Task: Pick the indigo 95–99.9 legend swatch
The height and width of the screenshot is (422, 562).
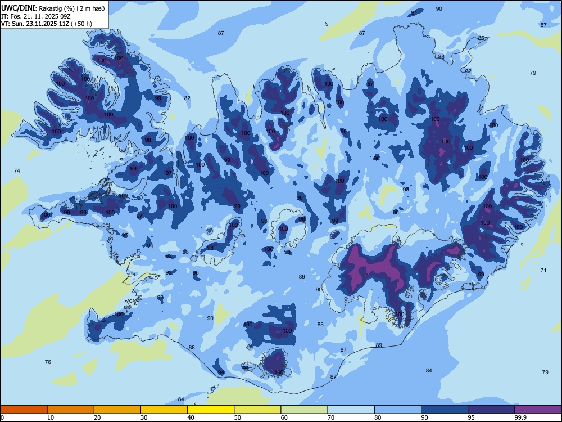Action: pyautogui.click(x=491, y=410)
